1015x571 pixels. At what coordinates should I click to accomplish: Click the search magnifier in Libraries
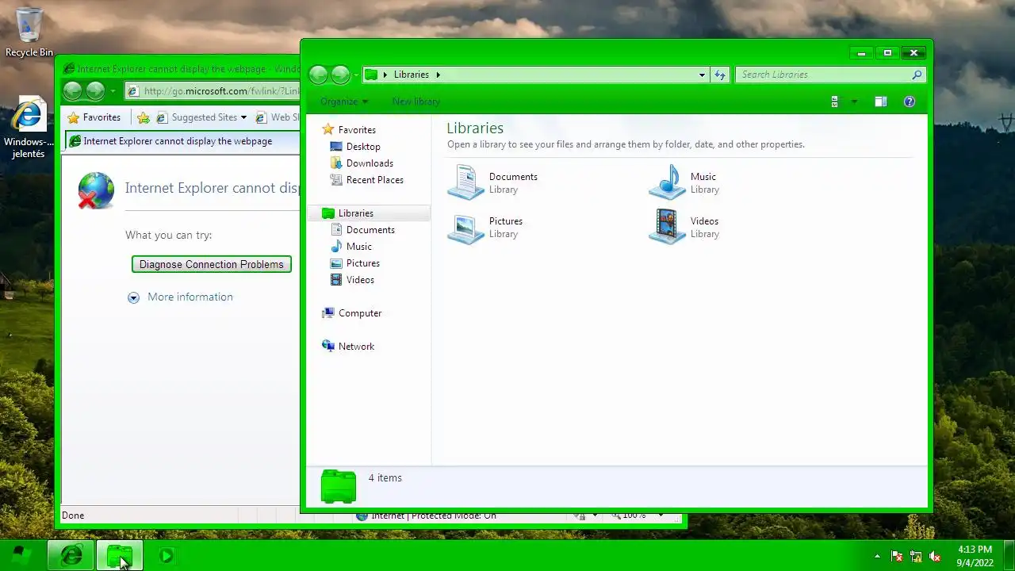tap(917, 75)
